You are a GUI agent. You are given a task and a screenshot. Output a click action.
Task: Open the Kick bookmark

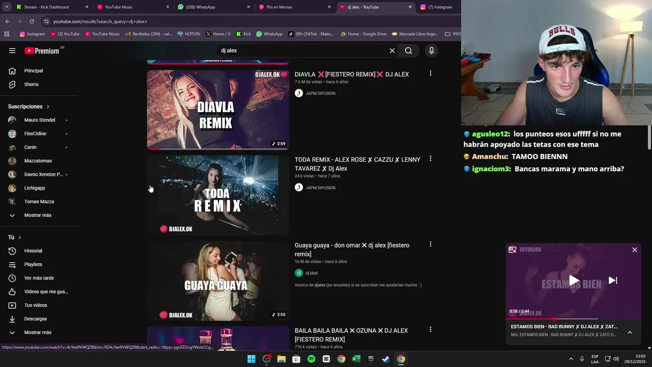click(243, 34)
